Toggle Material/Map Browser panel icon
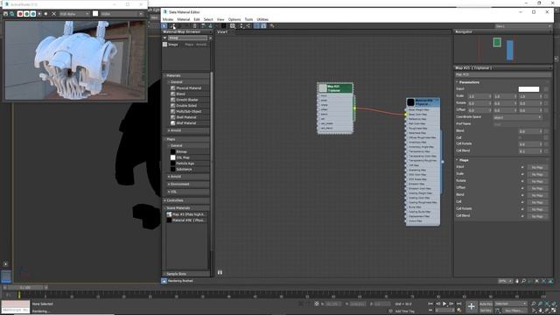 tap(256, 26)
